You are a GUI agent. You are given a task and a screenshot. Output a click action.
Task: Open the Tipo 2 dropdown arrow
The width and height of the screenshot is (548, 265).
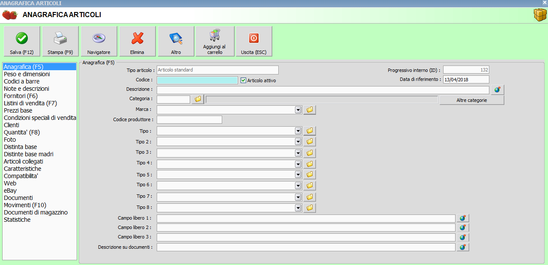tap(298, 141)
